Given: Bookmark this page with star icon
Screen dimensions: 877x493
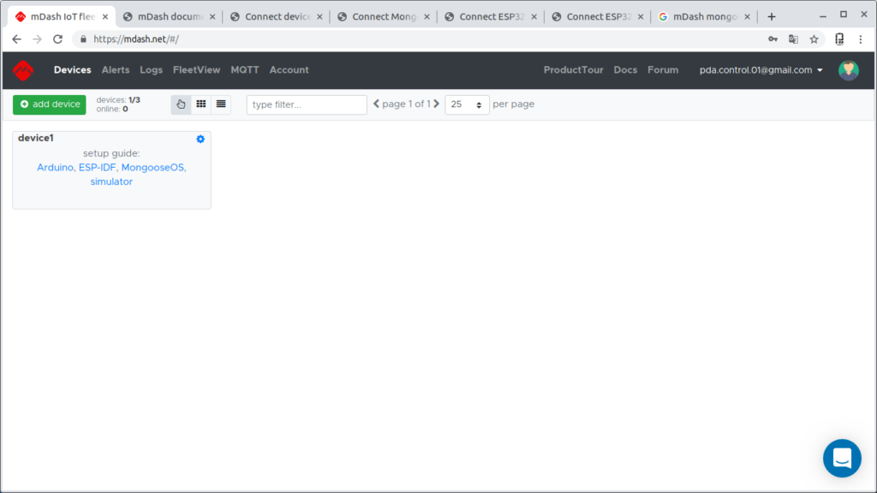Looking at the screenshot, I should [x=814, y=39].
